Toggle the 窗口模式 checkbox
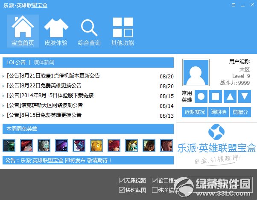This screenshot has height=200, width=257. point(155,181)
